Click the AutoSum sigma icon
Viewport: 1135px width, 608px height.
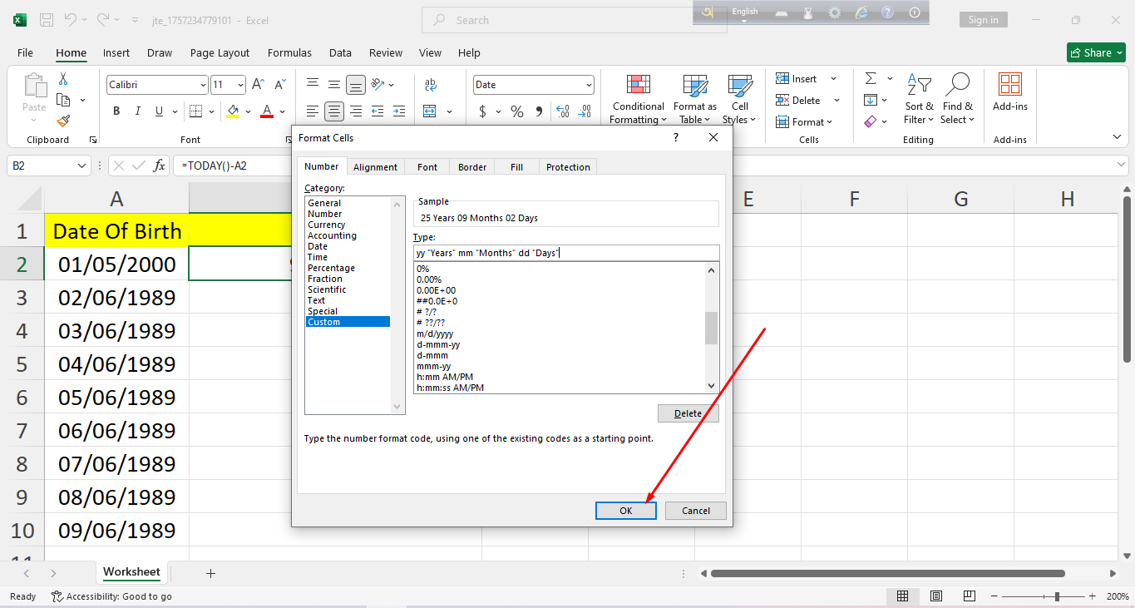(871, 78)
